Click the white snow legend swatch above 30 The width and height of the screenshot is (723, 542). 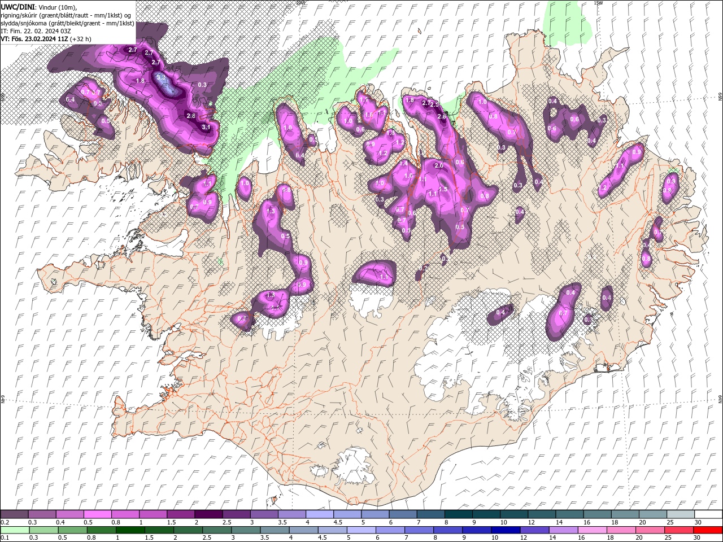tap(708, 514)
